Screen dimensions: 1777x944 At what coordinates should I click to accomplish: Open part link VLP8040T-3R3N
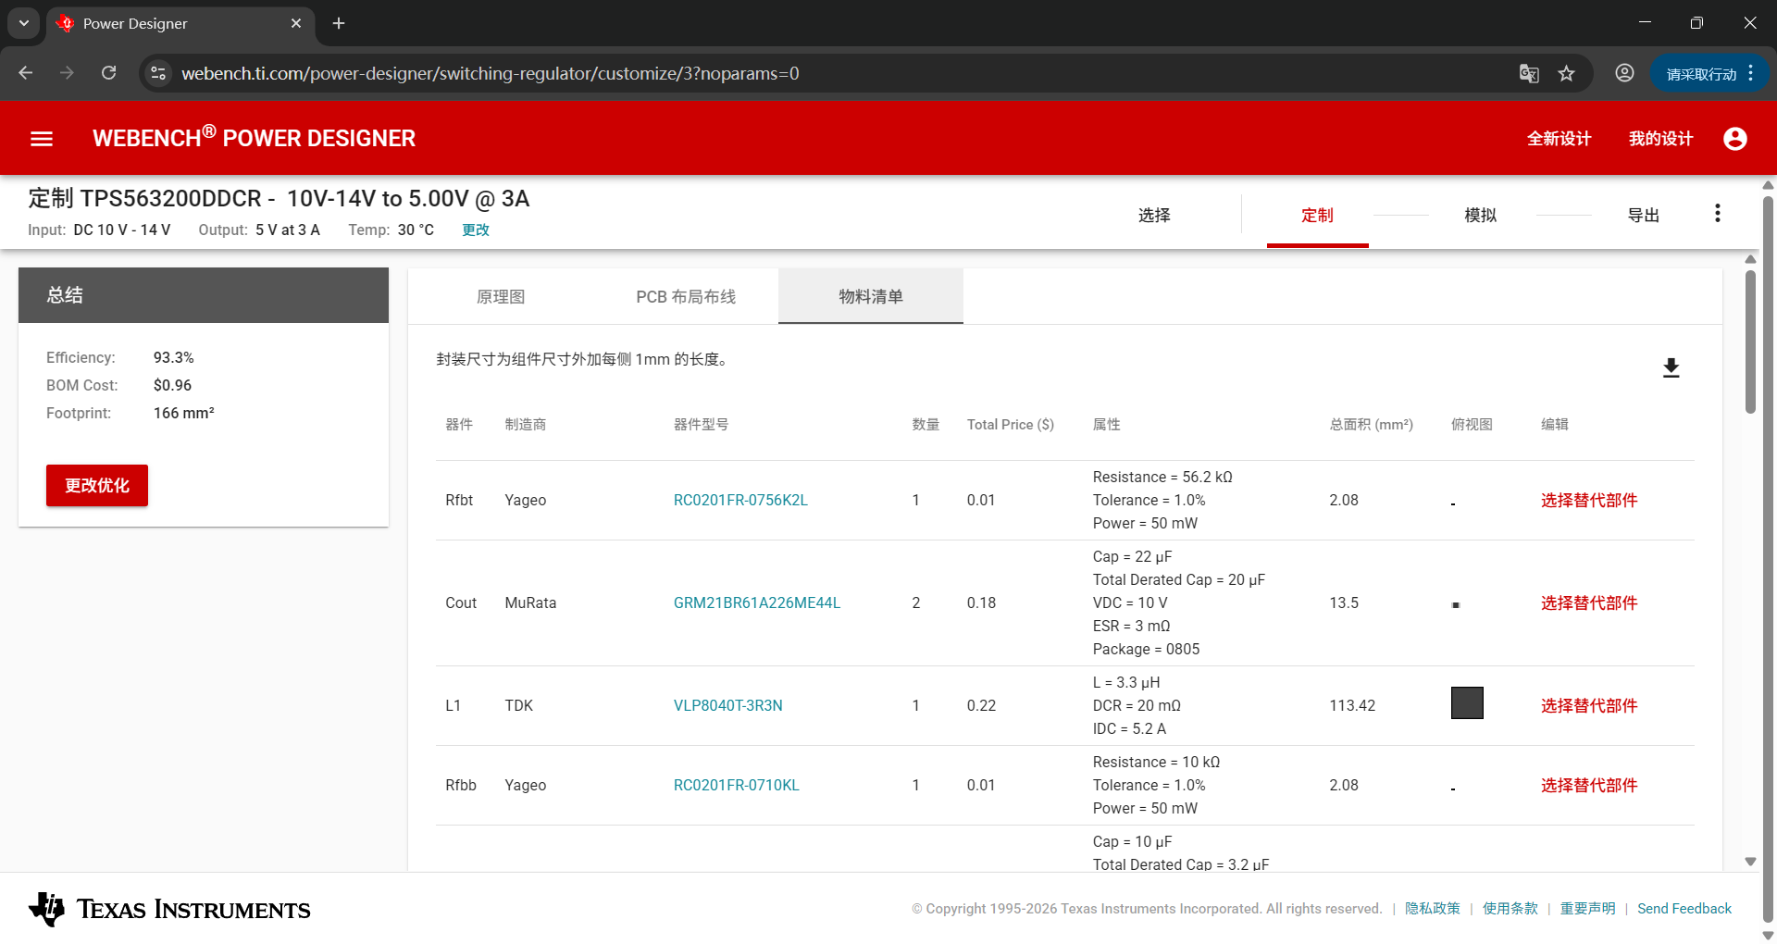tap(728, 705)
